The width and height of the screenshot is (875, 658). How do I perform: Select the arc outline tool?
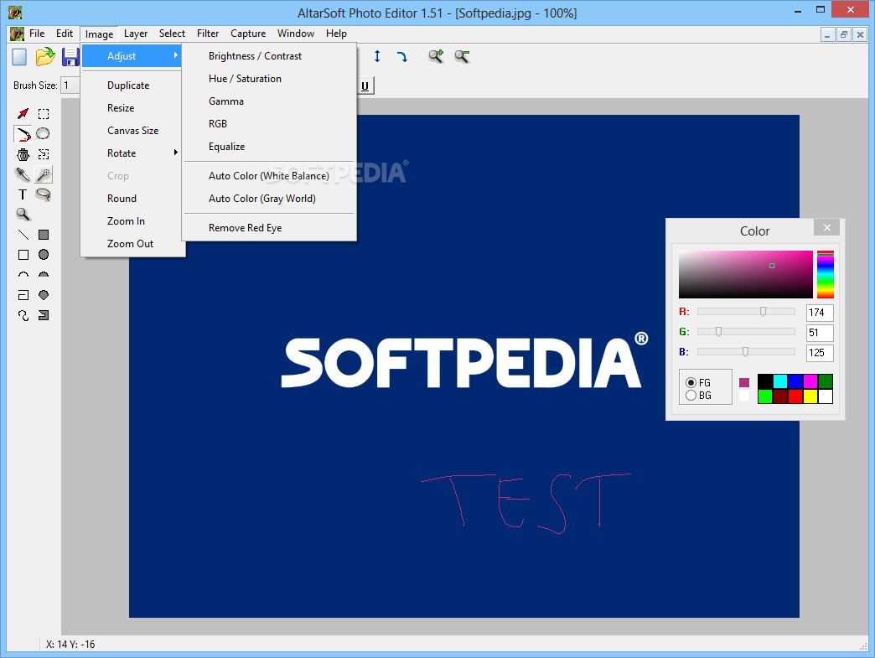(23, 275)
